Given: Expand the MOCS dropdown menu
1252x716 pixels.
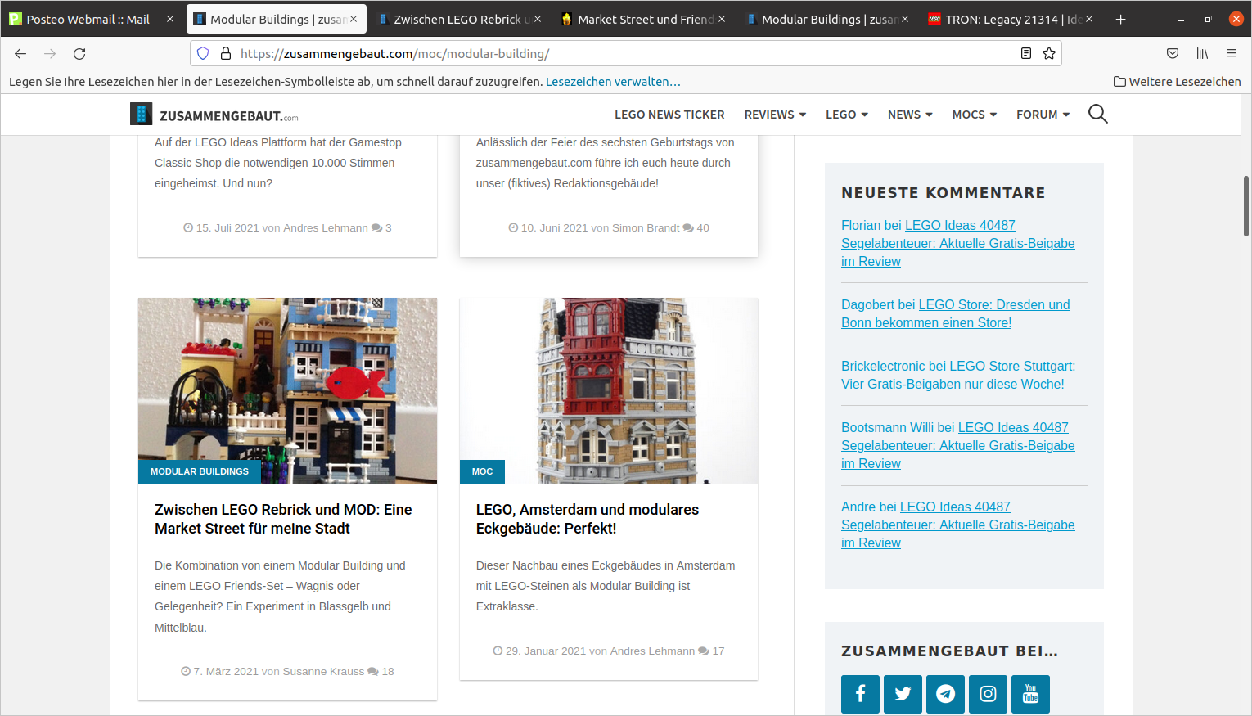Looking at the screenshot, I should coord(974,115).
